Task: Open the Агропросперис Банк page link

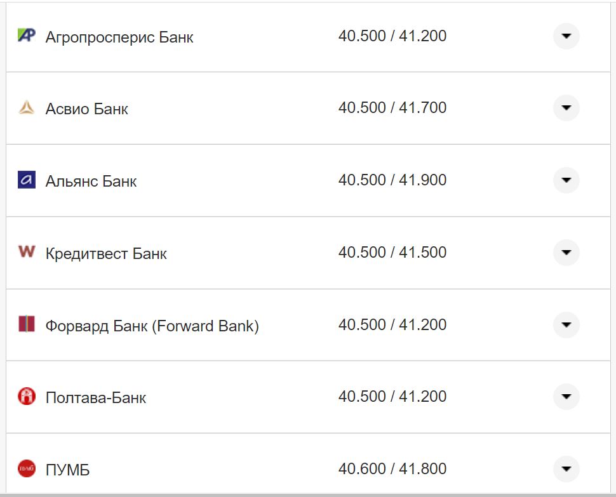Action: [120, 37]
